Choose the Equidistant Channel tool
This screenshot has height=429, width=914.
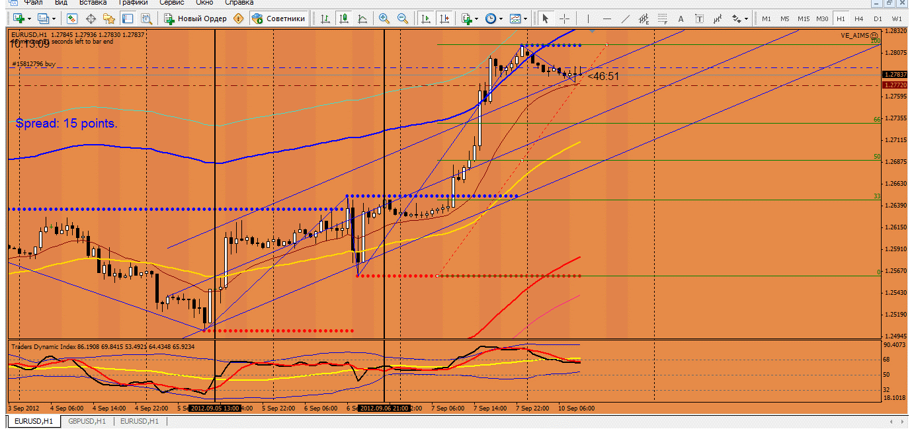pos(644,19)
